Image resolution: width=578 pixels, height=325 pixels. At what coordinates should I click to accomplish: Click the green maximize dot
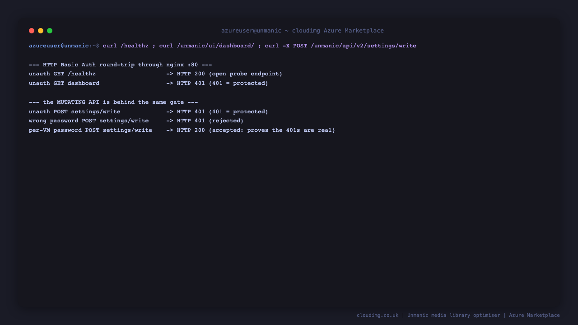click(50, 31)
